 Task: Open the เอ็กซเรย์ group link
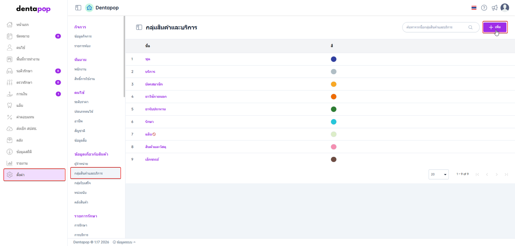pos(152,159)
